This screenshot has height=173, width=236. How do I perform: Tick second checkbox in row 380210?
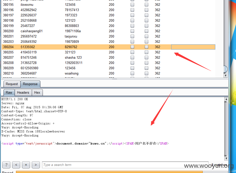point(146,73)
